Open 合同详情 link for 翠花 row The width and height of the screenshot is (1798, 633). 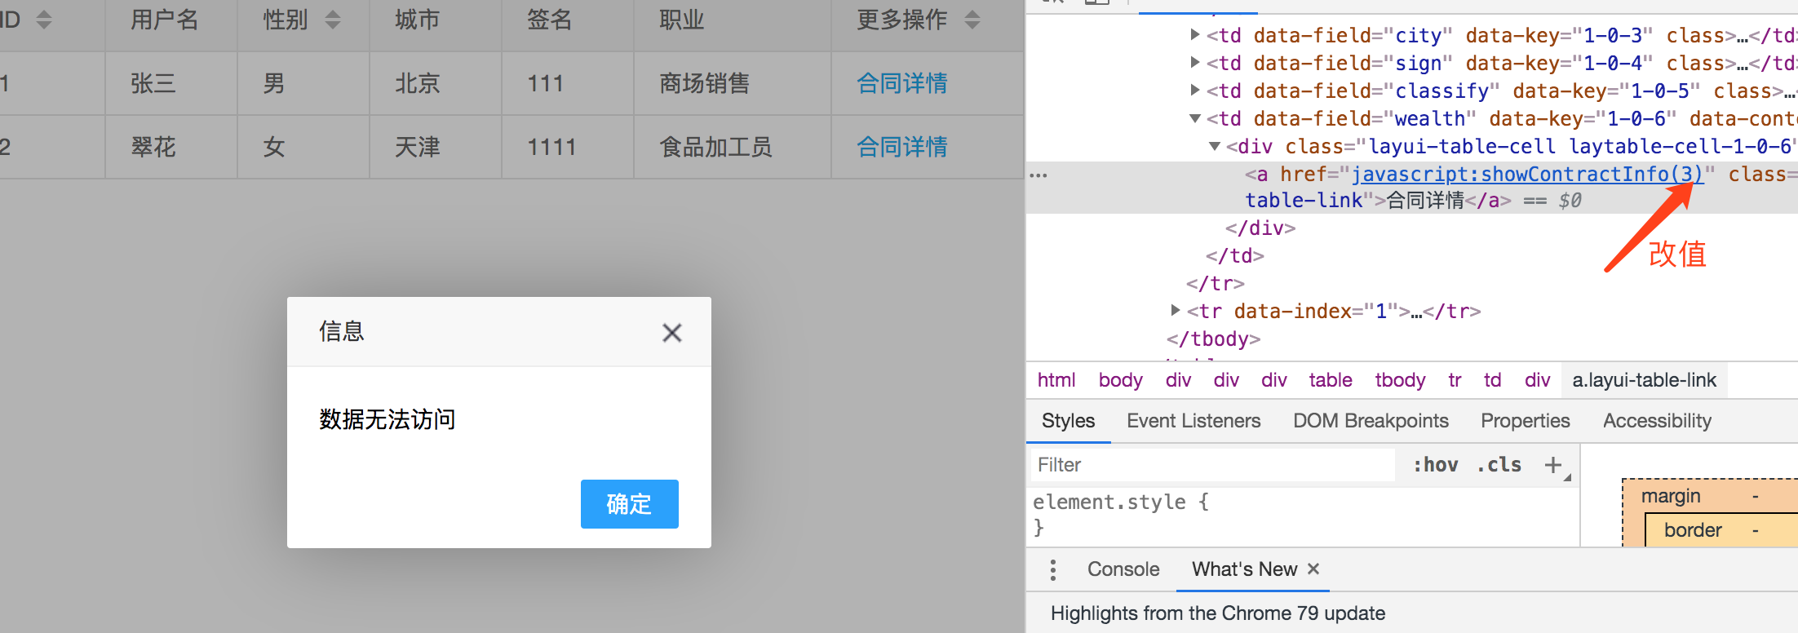point(901,147)
